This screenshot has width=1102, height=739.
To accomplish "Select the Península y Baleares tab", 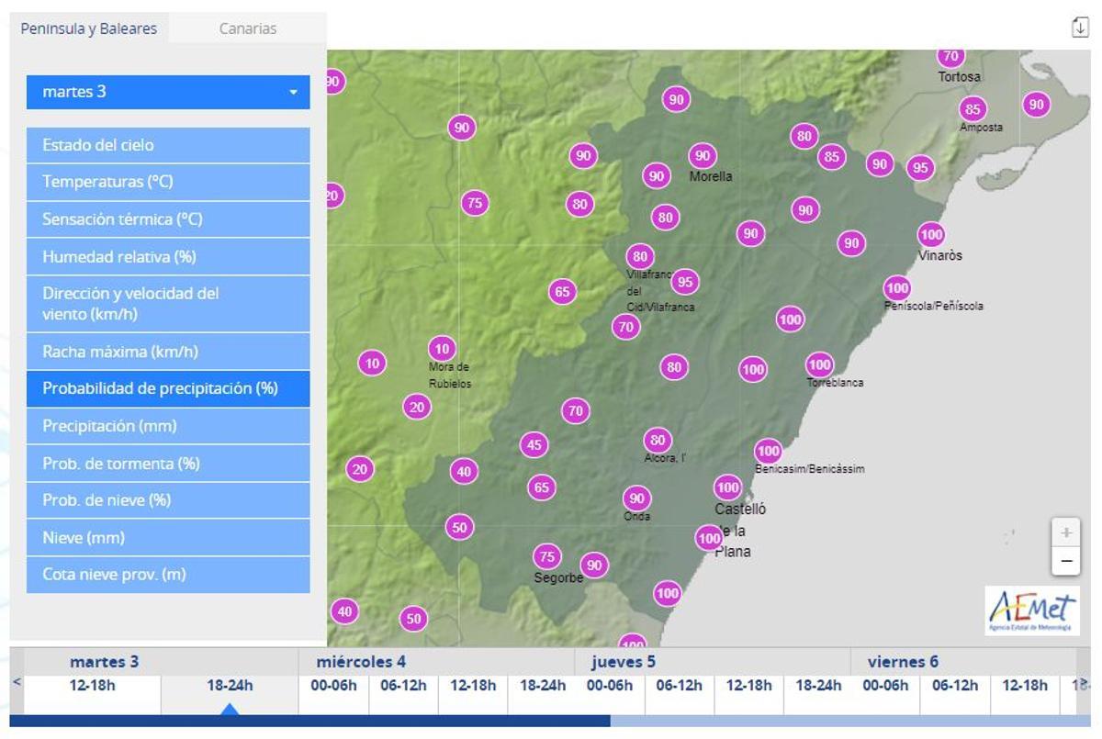I will tap(89, 28).
